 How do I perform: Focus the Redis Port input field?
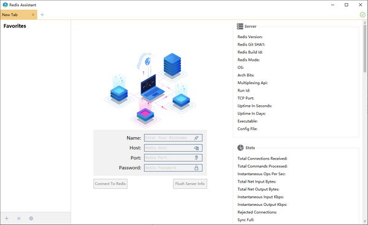click(173, 158)
